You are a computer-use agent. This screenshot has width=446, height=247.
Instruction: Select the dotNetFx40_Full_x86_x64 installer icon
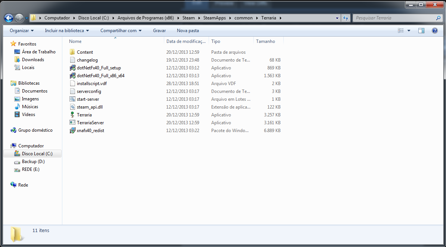coord(72,76)
